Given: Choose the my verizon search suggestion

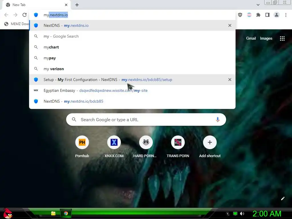Looking at the screenshot, I should (132, 69).
